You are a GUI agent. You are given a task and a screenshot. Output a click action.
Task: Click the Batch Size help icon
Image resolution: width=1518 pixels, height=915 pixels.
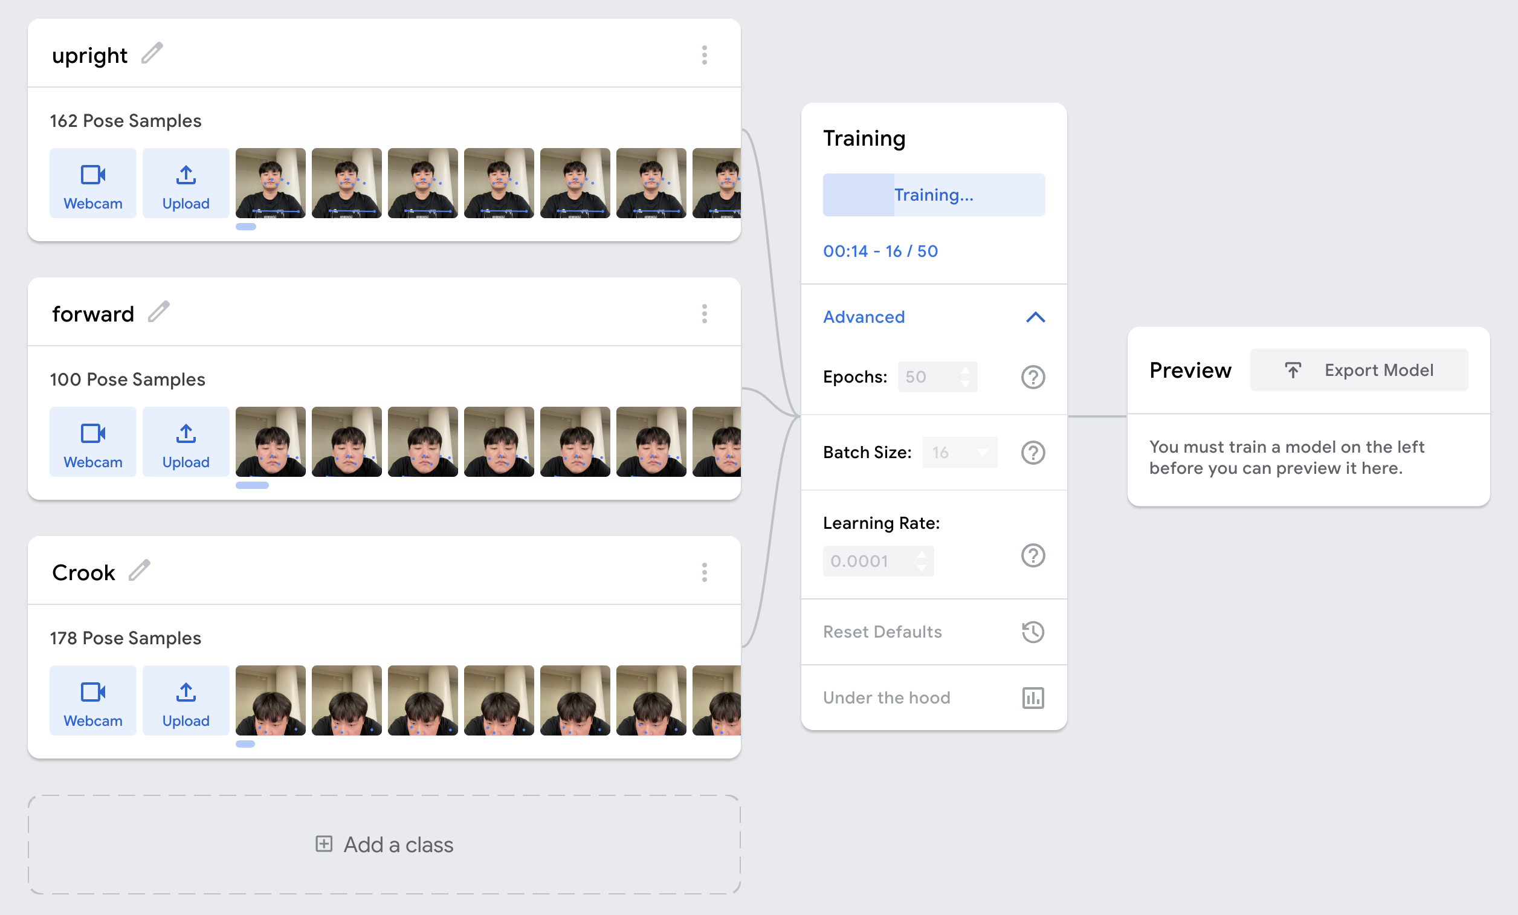[x=1033, y=453]
